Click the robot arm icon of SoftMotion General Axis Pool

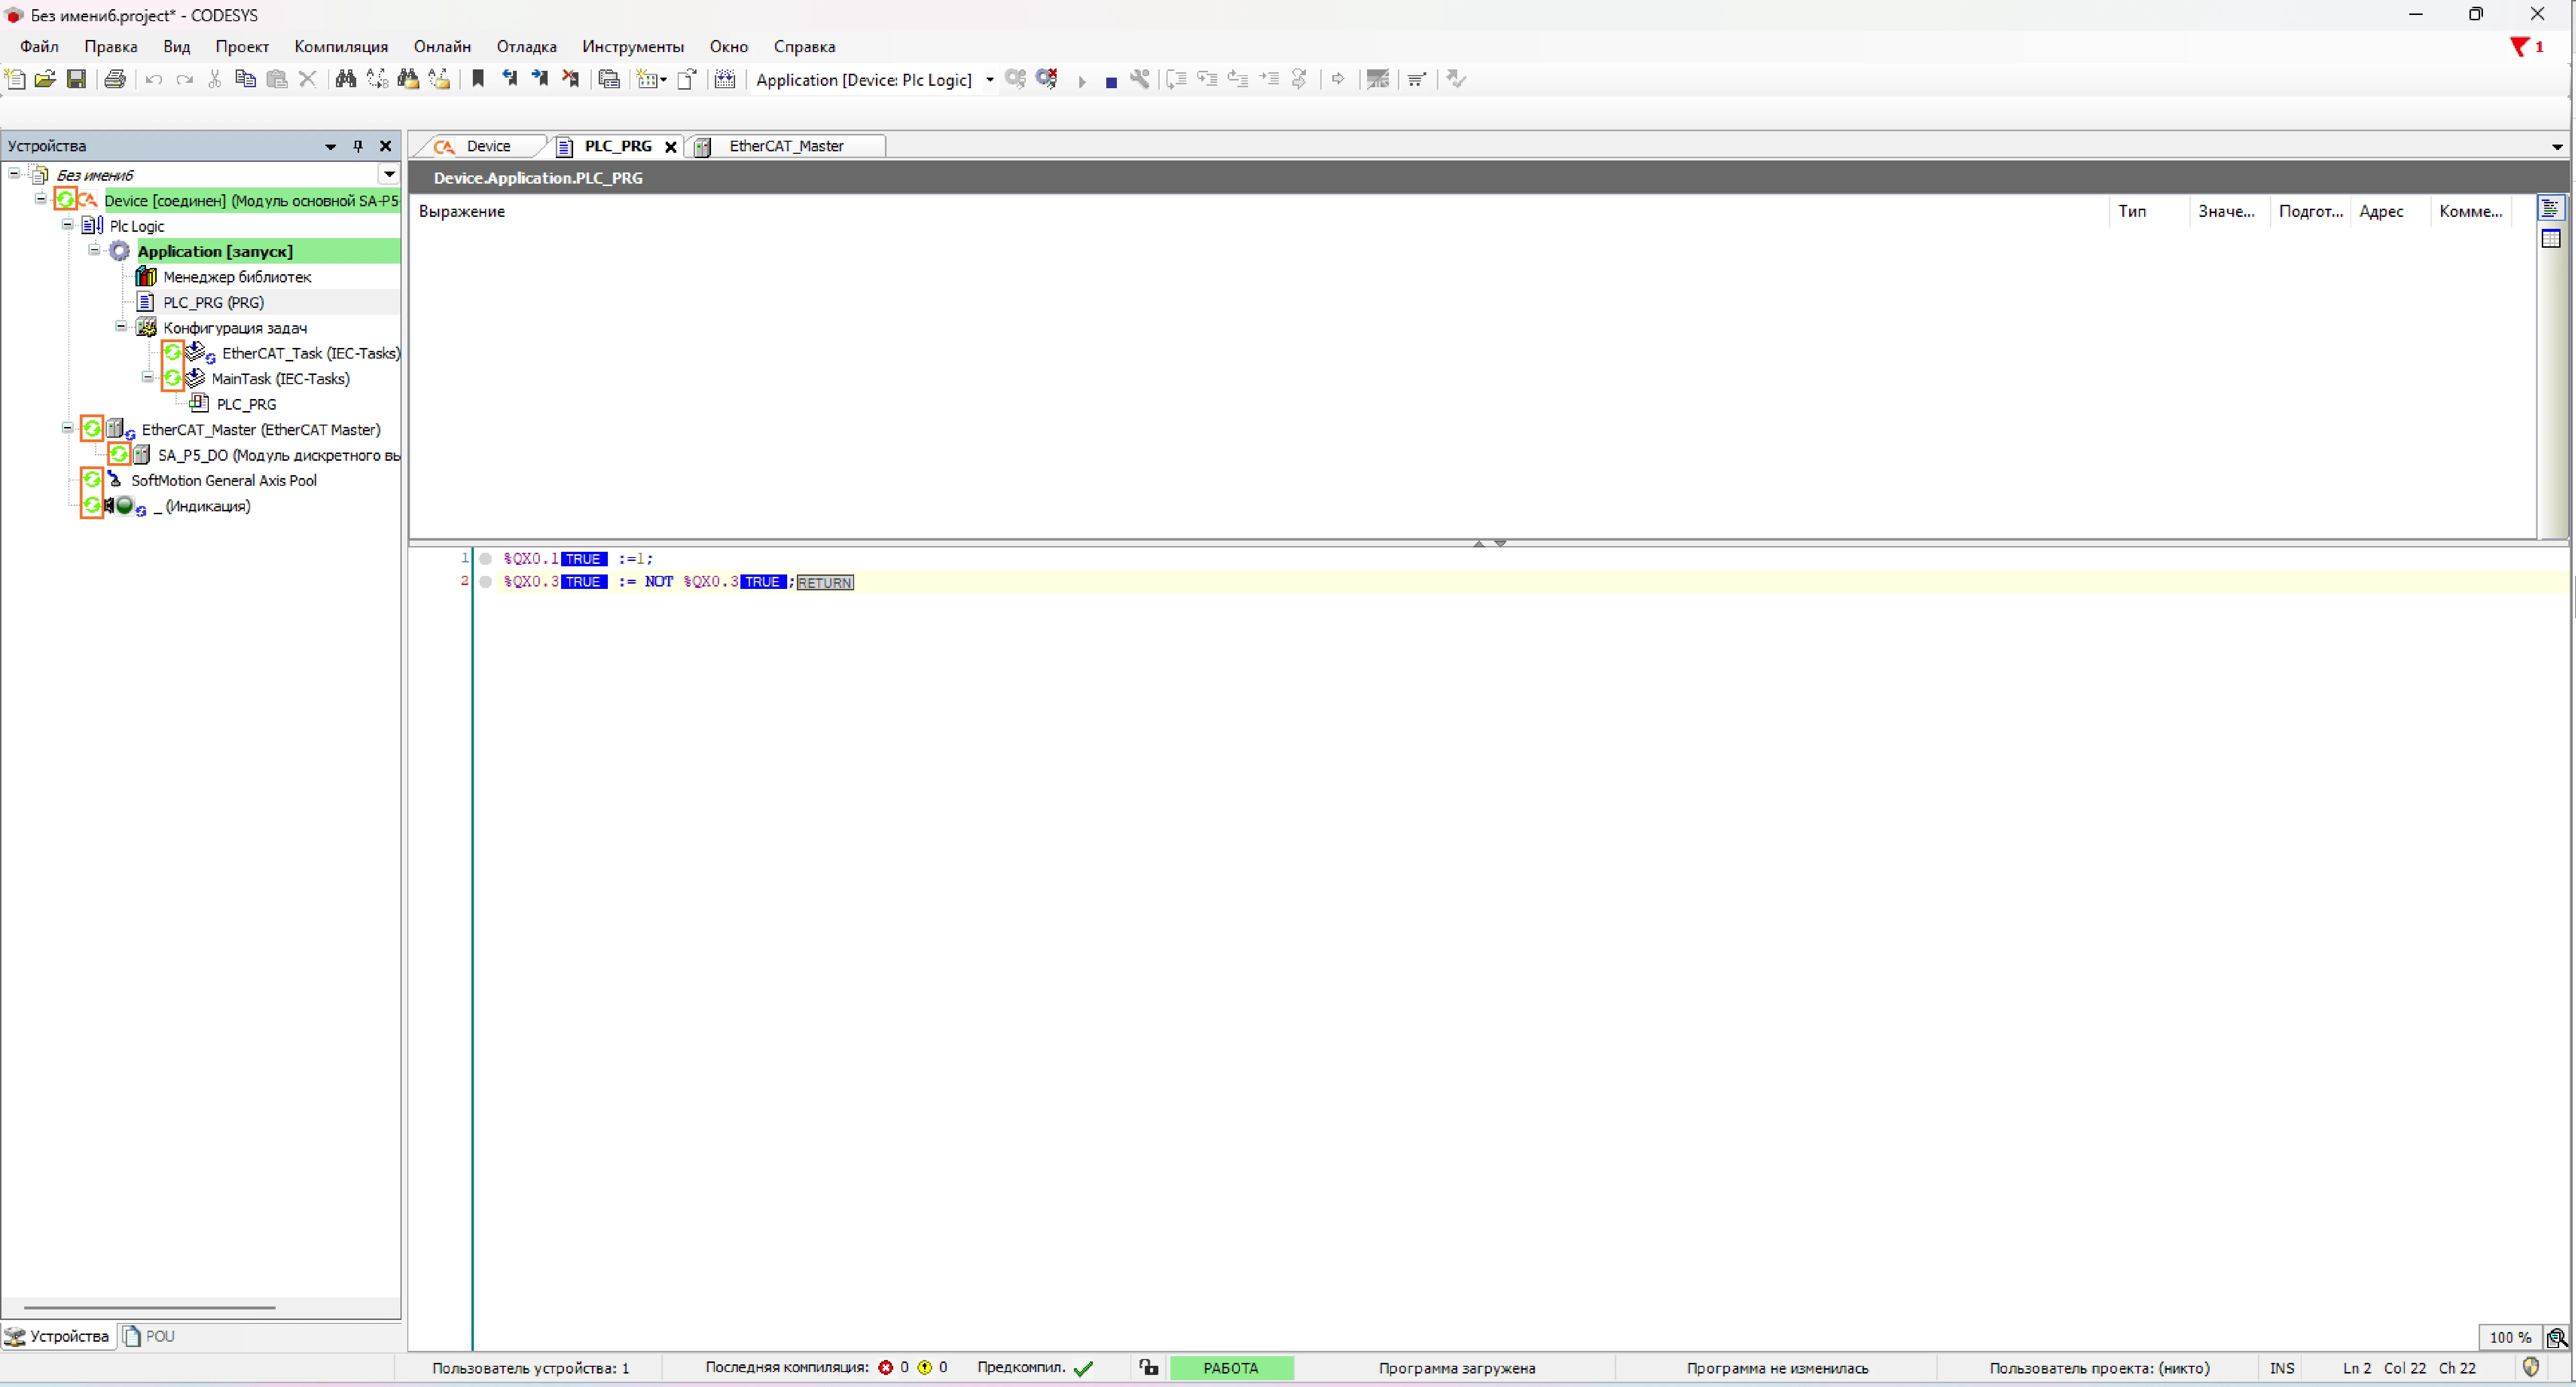pyautogui.click(x=115, y=480)
